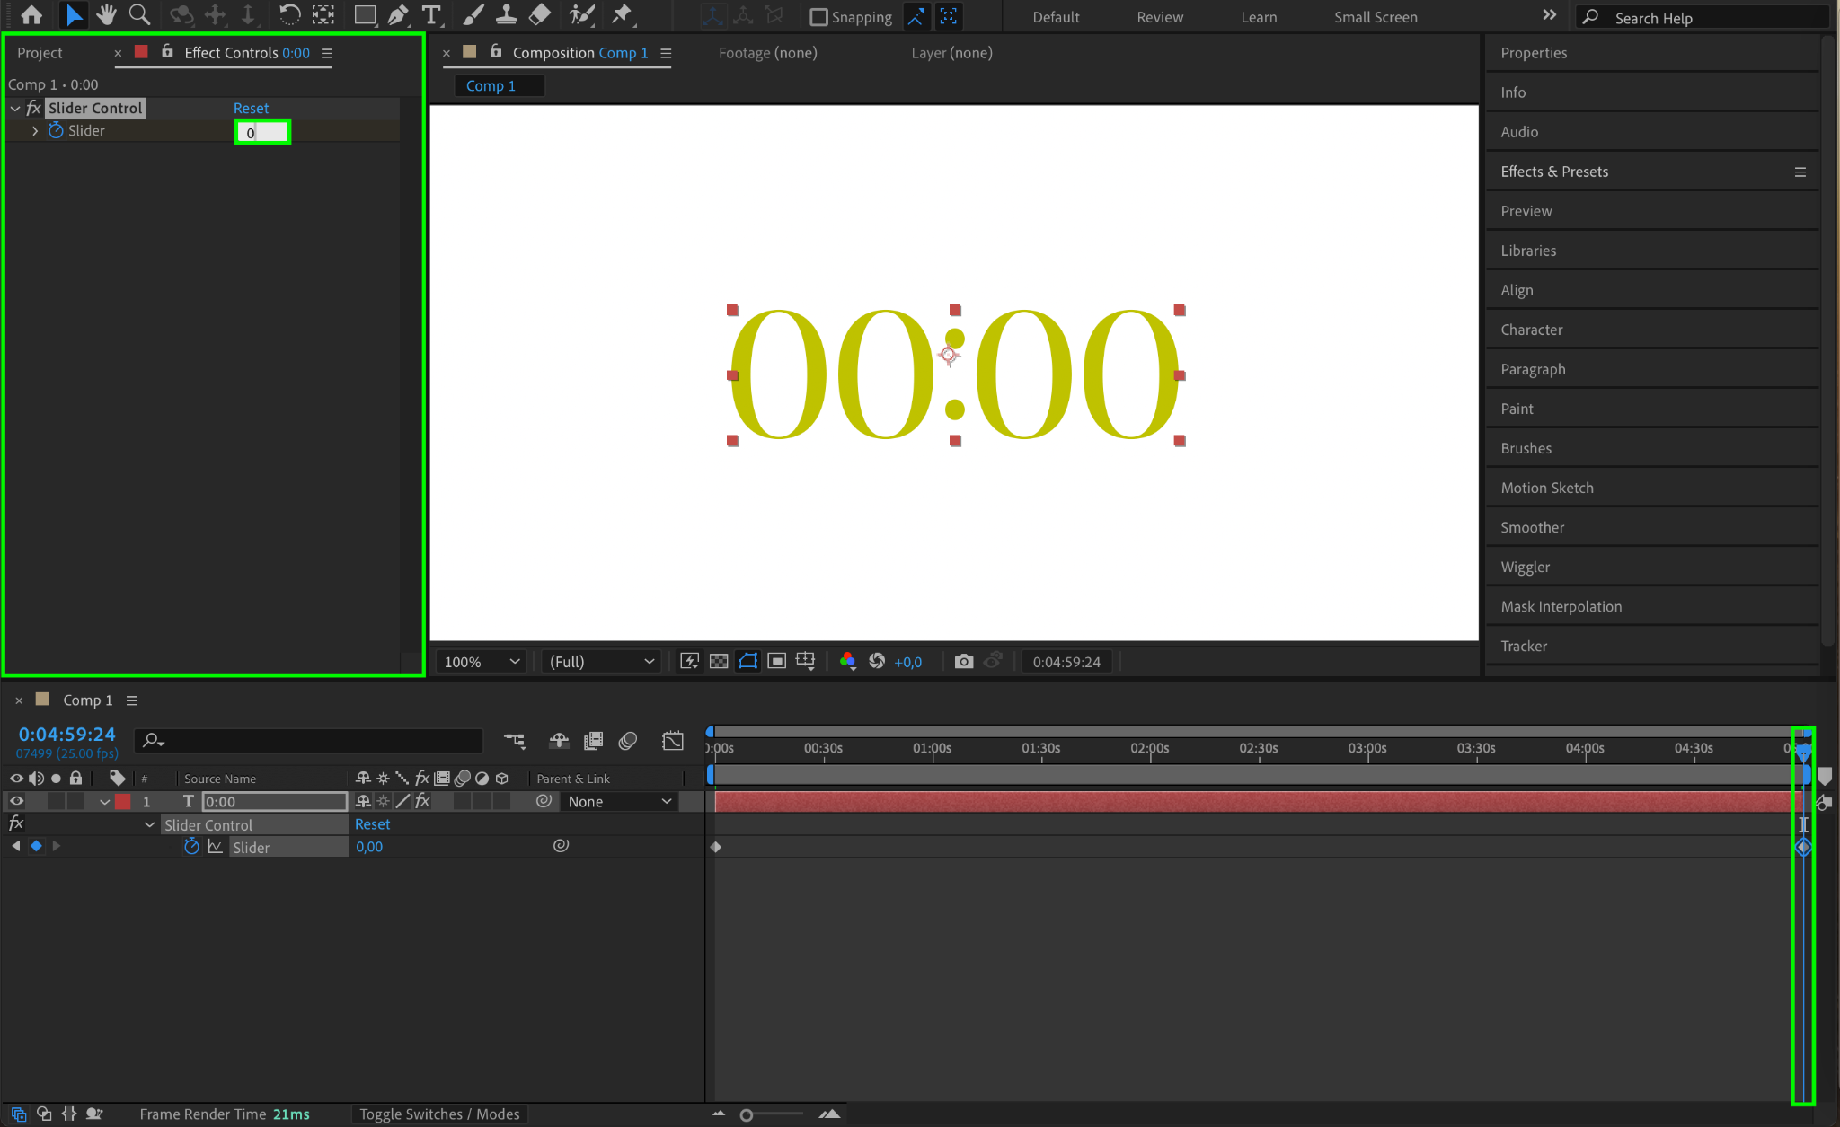
Task: Click Toggle Switches / Modes button
Action: pos(439,1114)
